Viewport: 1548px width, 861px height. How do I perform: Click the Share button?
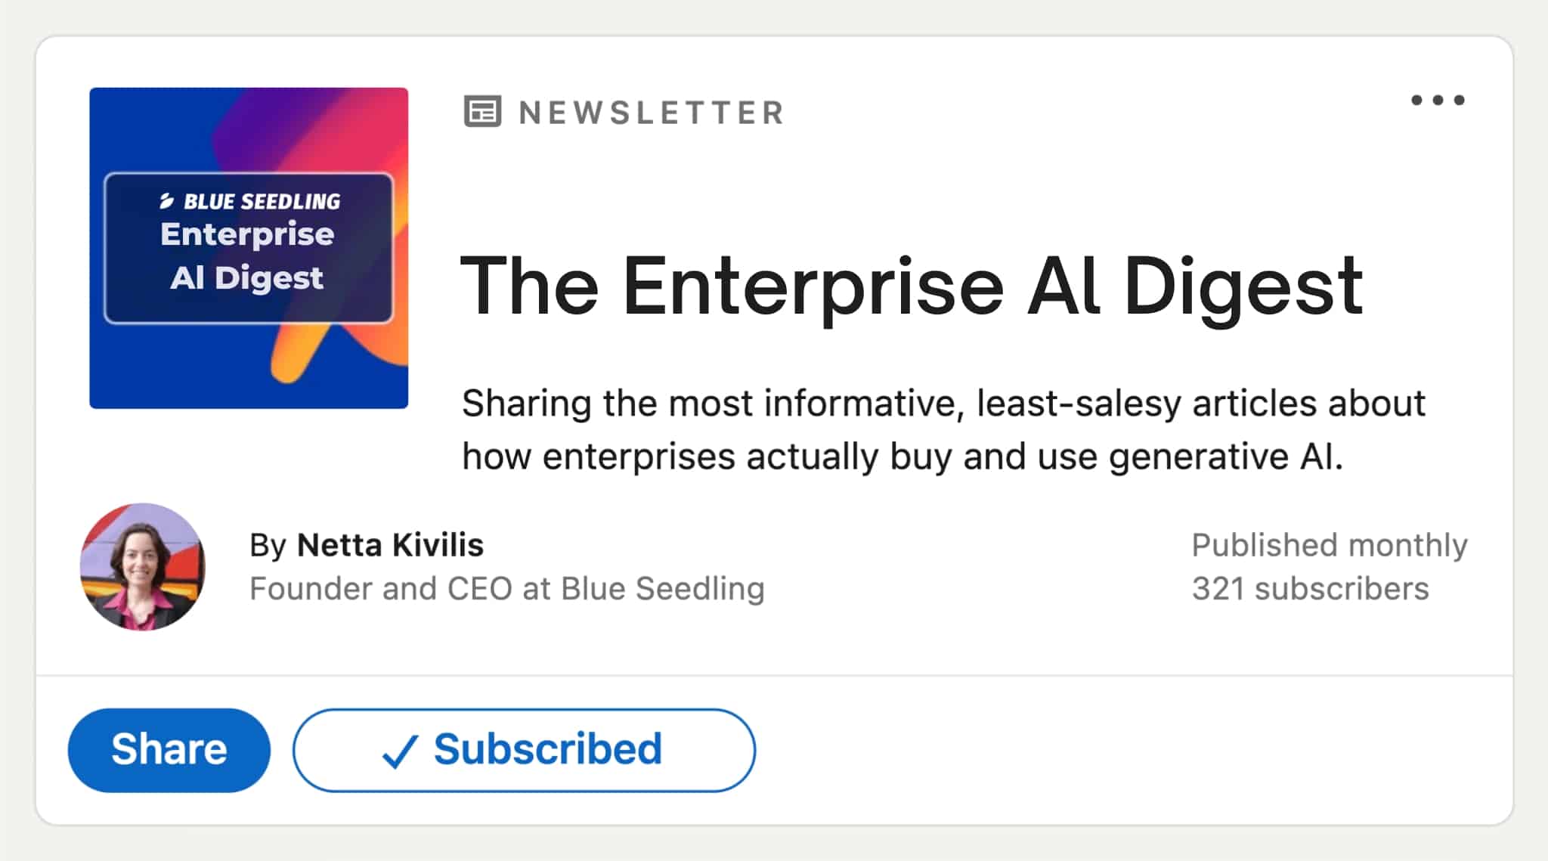(x=169, y=750)
